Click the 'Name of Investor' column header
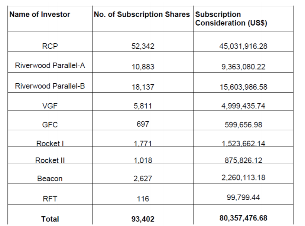 (40, 15)
